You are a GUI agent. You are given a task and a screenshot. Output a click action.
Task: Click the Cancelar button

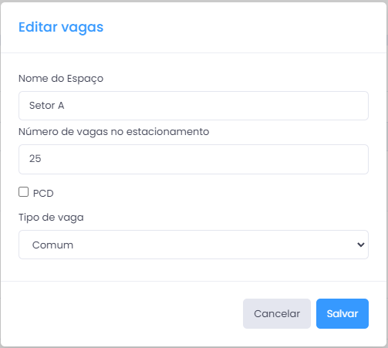coord(277,313)
